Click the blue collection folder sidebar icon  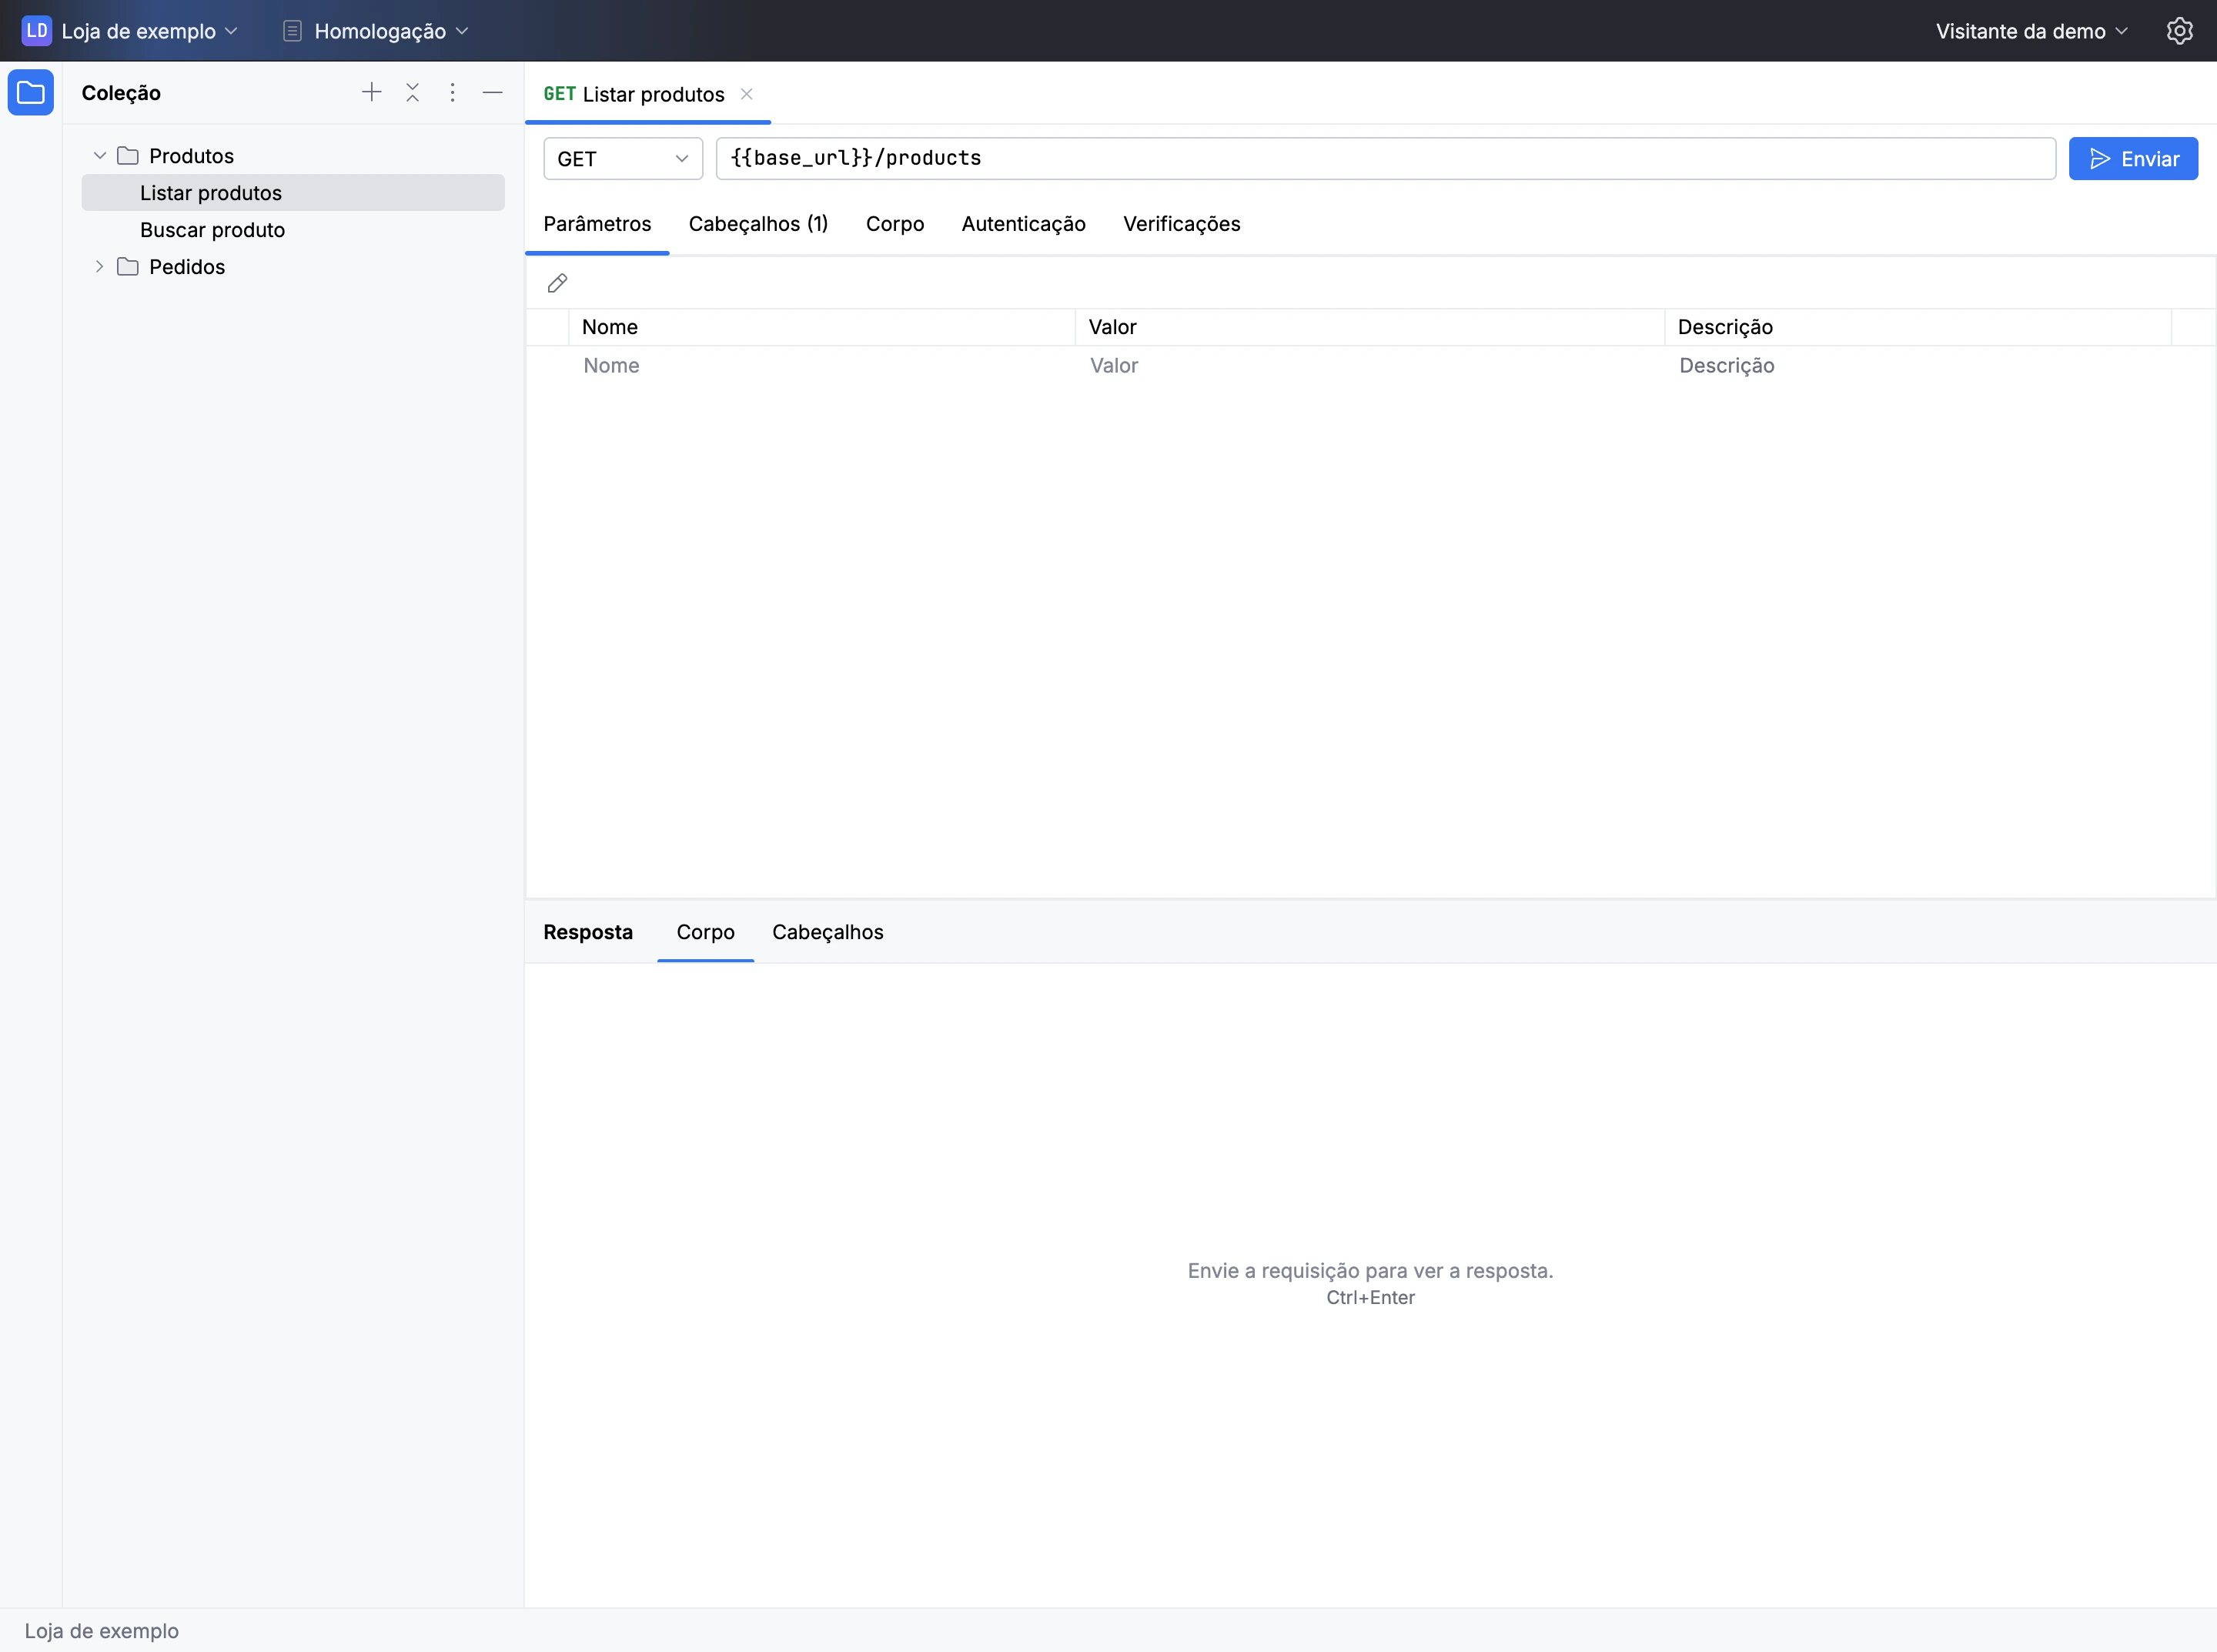(31, 93)
